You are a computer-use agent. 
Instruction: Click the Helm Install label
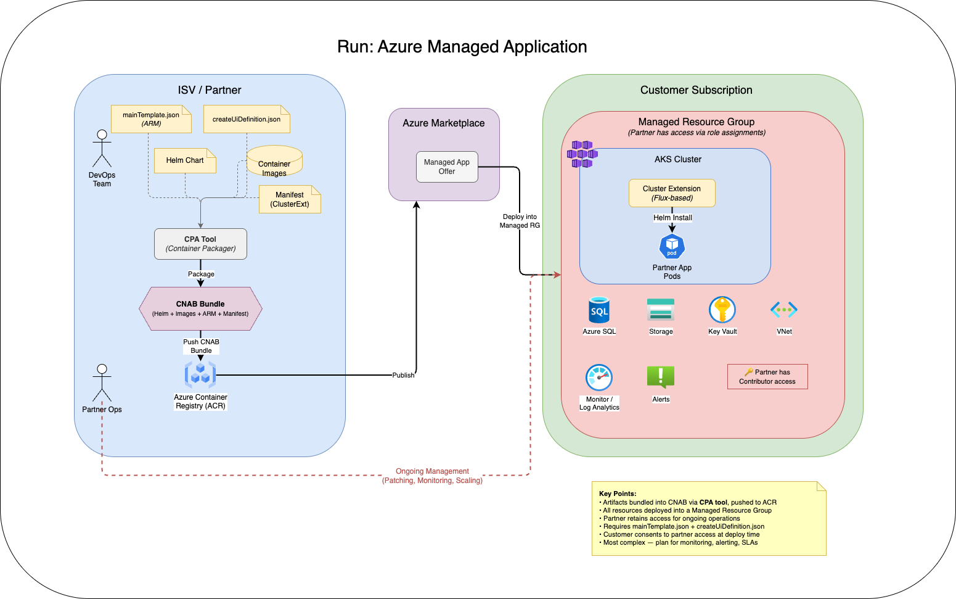672,218
